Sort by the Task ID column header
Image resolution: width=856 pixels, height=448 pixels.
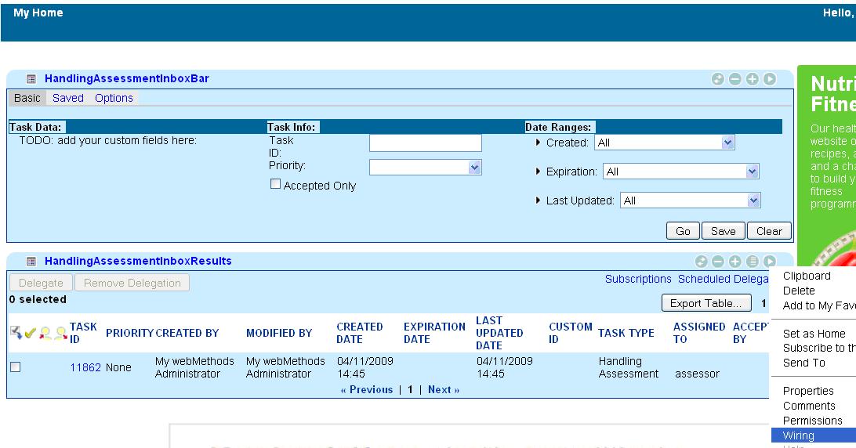pyautogui.click(x=83, y=333)
